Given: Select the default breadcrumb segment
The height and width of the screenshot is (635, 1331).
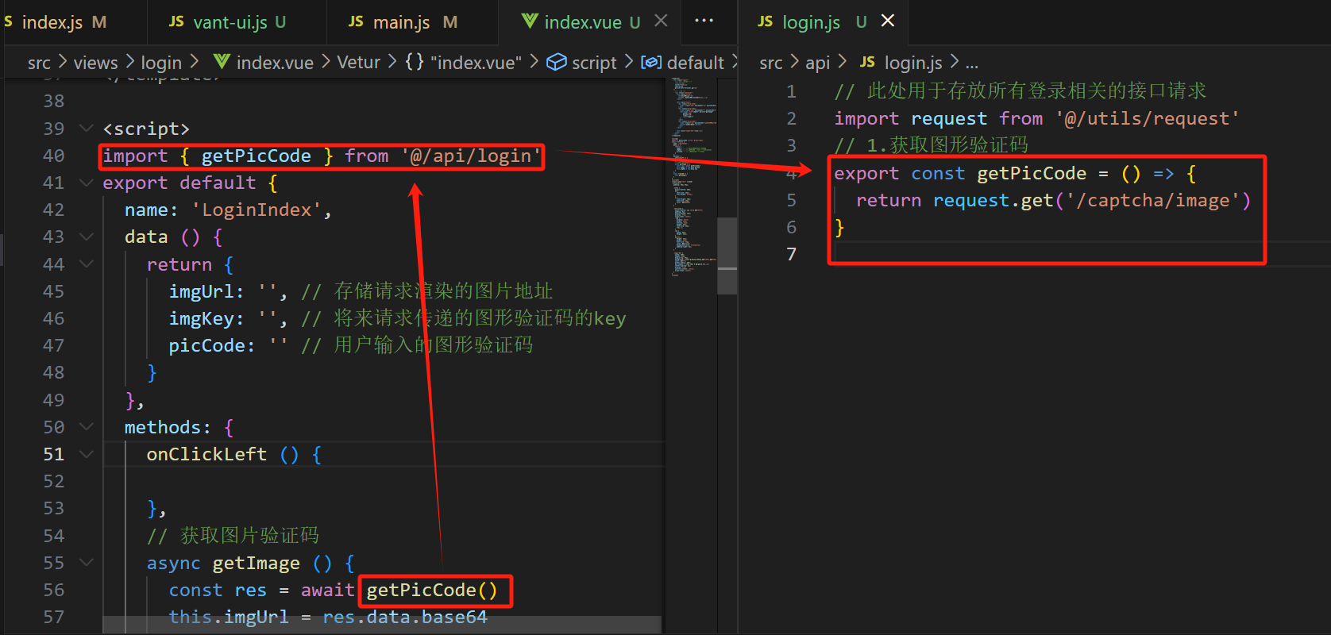Looking at the screenshot, I should [696, 63].
